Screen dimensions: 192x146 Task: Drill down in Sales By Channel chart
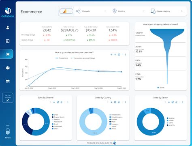click(54, 102)
